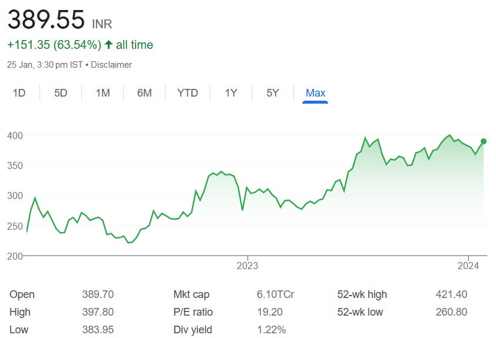Click the 'all time' label
Viewport: 496px width, 338px height.
click(134, 45)
